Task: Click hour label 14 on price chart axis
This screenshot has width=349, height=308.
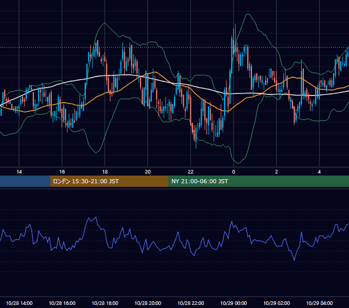Action: click(x=19, y=171)
